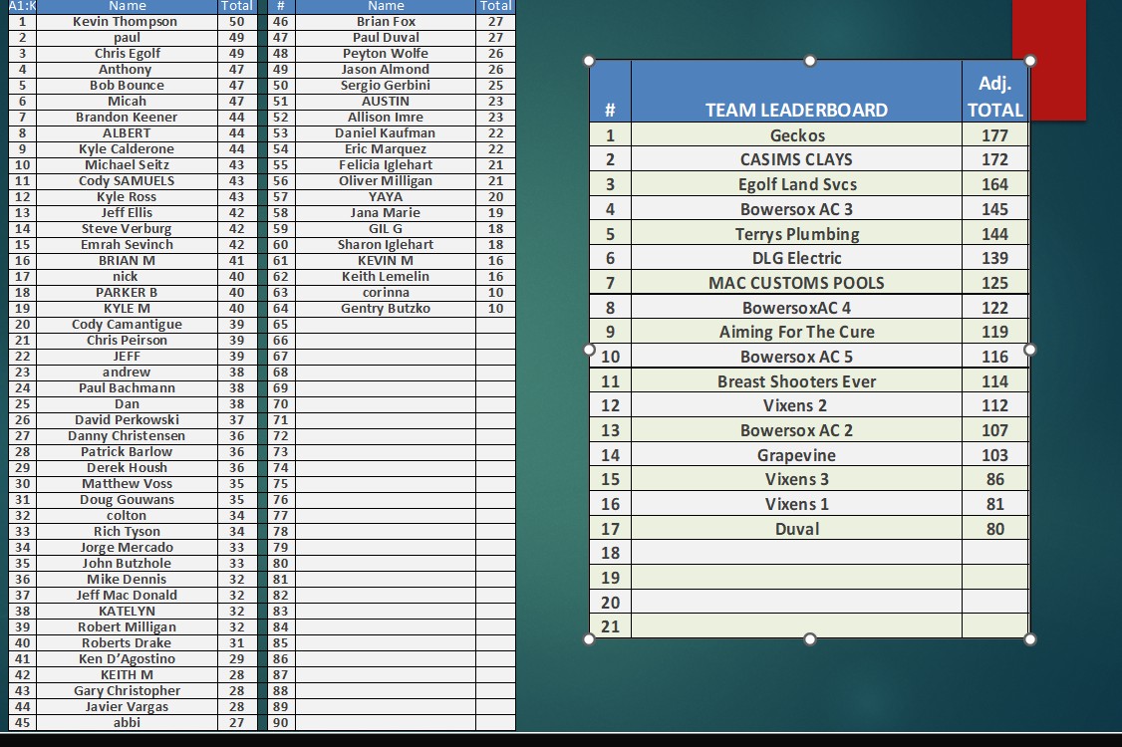Screen dimensions: 1122x747
Task: Click the first Name column header
Action: [126, 6]
